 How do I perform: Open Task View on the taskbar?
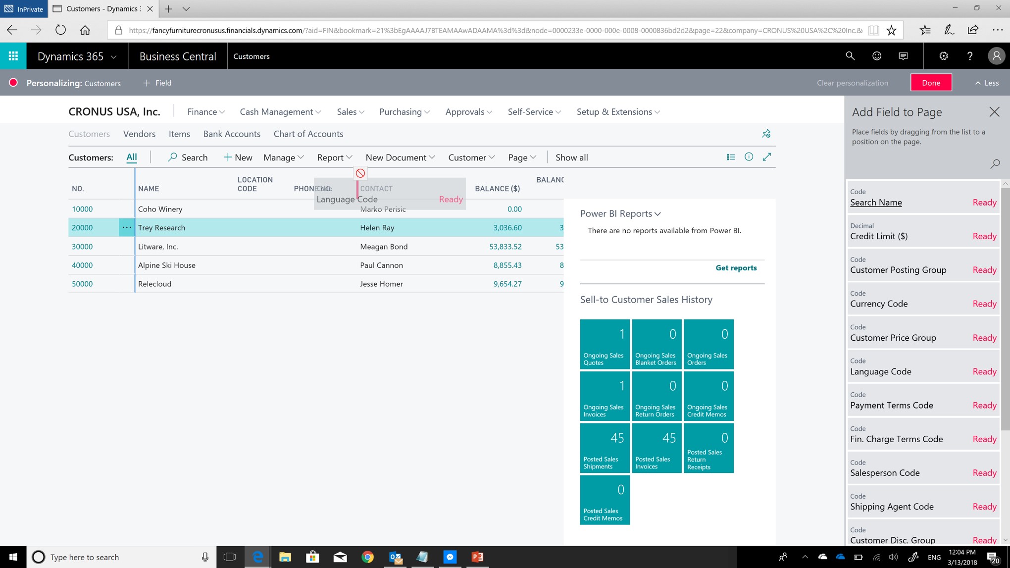tap(230, 557)
